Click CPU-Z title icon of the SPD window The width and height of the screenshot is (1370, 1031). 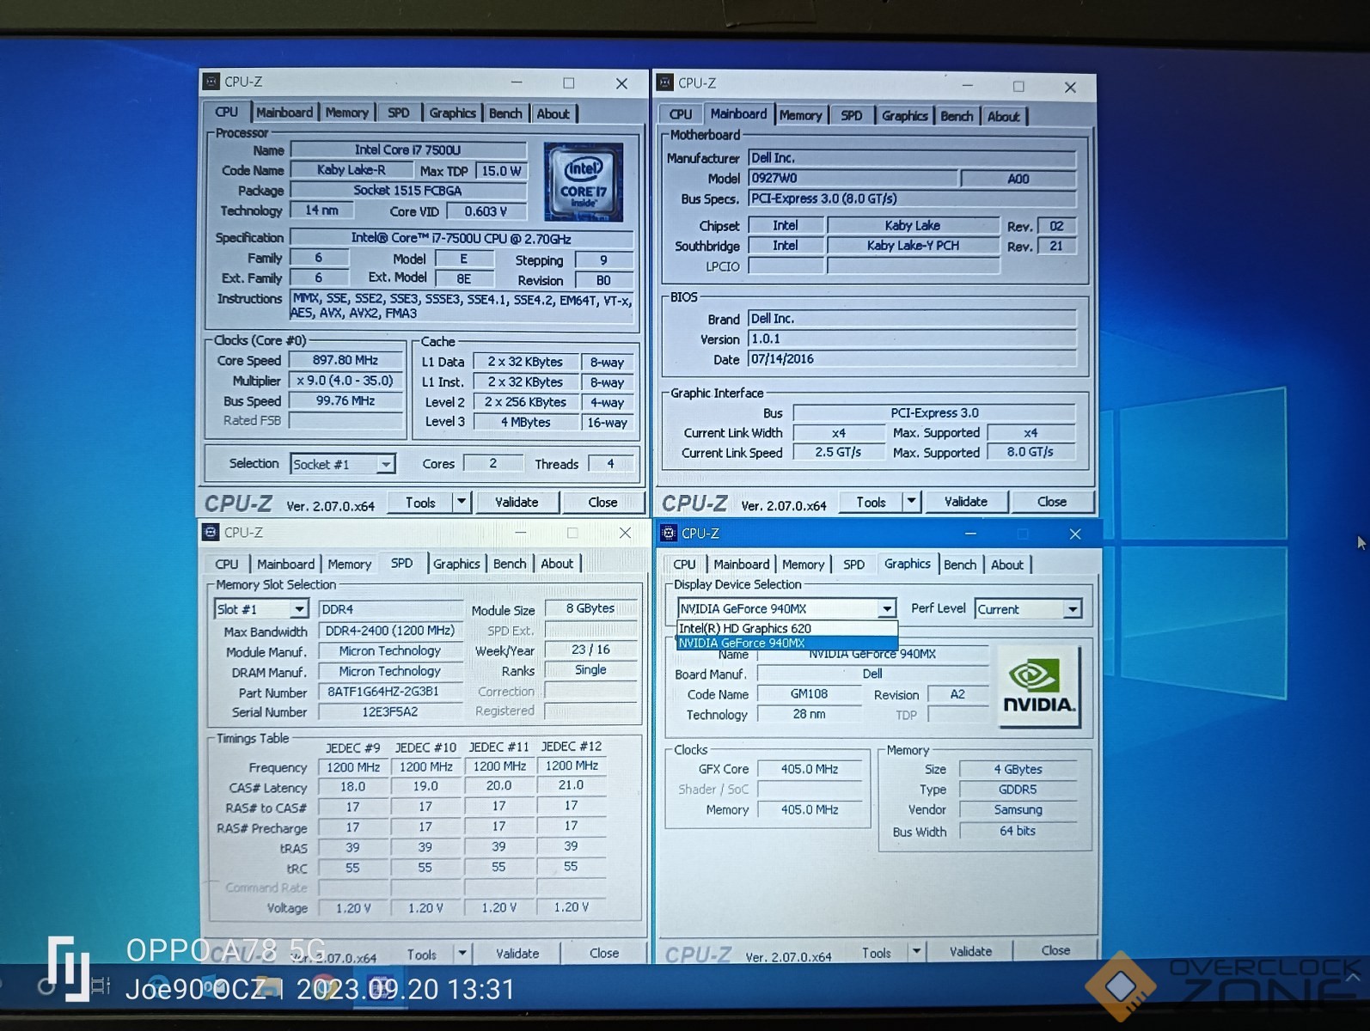tap(211, 532)
